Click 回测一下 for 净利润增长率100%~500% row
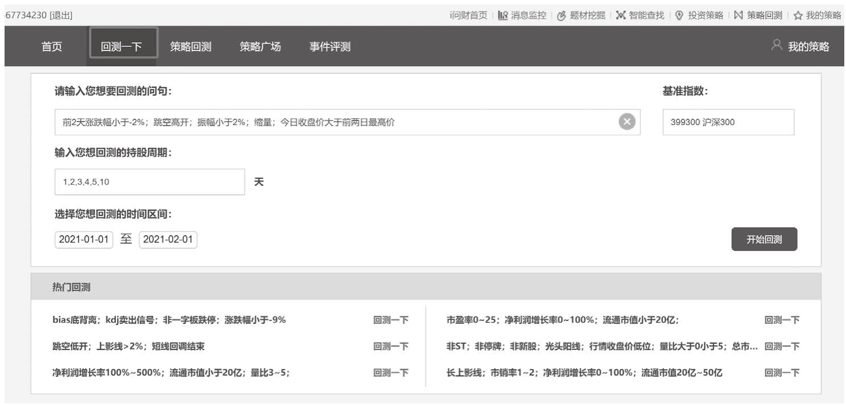Viewport: 846px width, 405px height. (391, 373)
